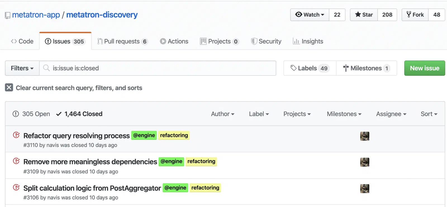Expand the Author filter dropdown

click(x=223, y=114)
